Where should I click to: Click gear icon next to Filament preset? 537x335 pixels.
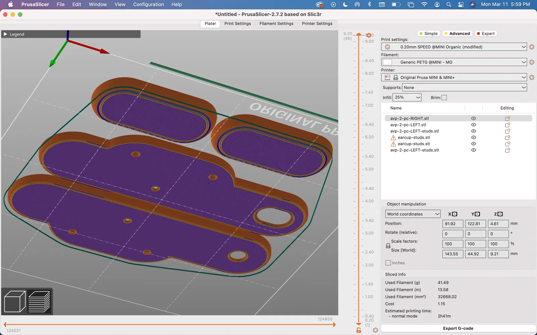pyautogui.click(x=532, y=62)
